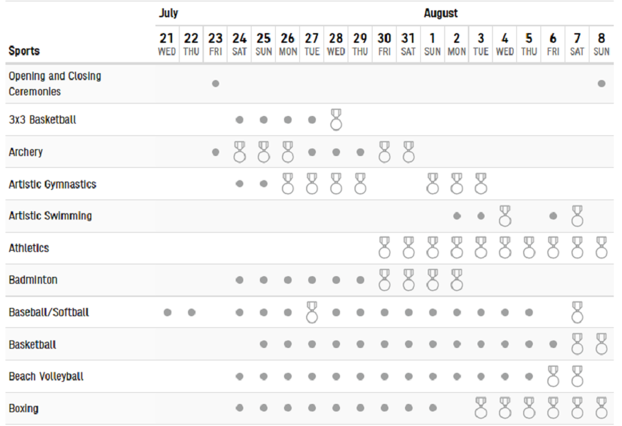Open the Beach Volleyball row label
The width and height of the screenshot is (622, 426).
coord(46,376)
